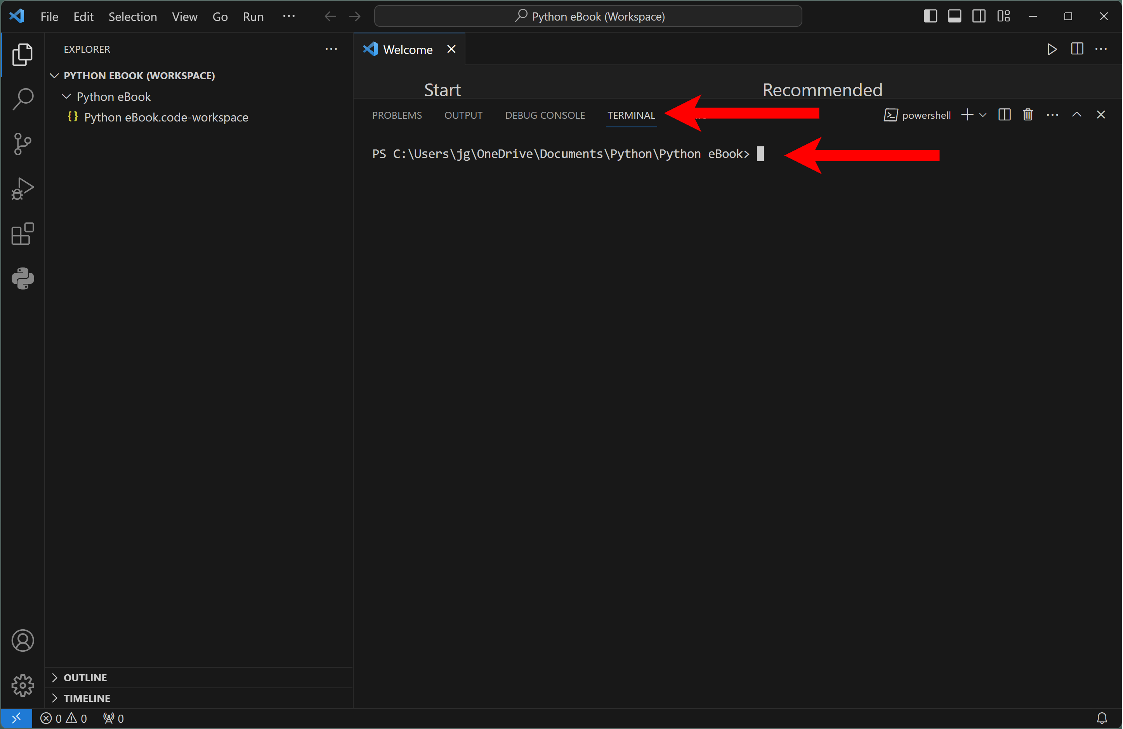Split the editor to the right
The width and height of the screenshot is (1123, 729).
click(x=1077, y=49)
